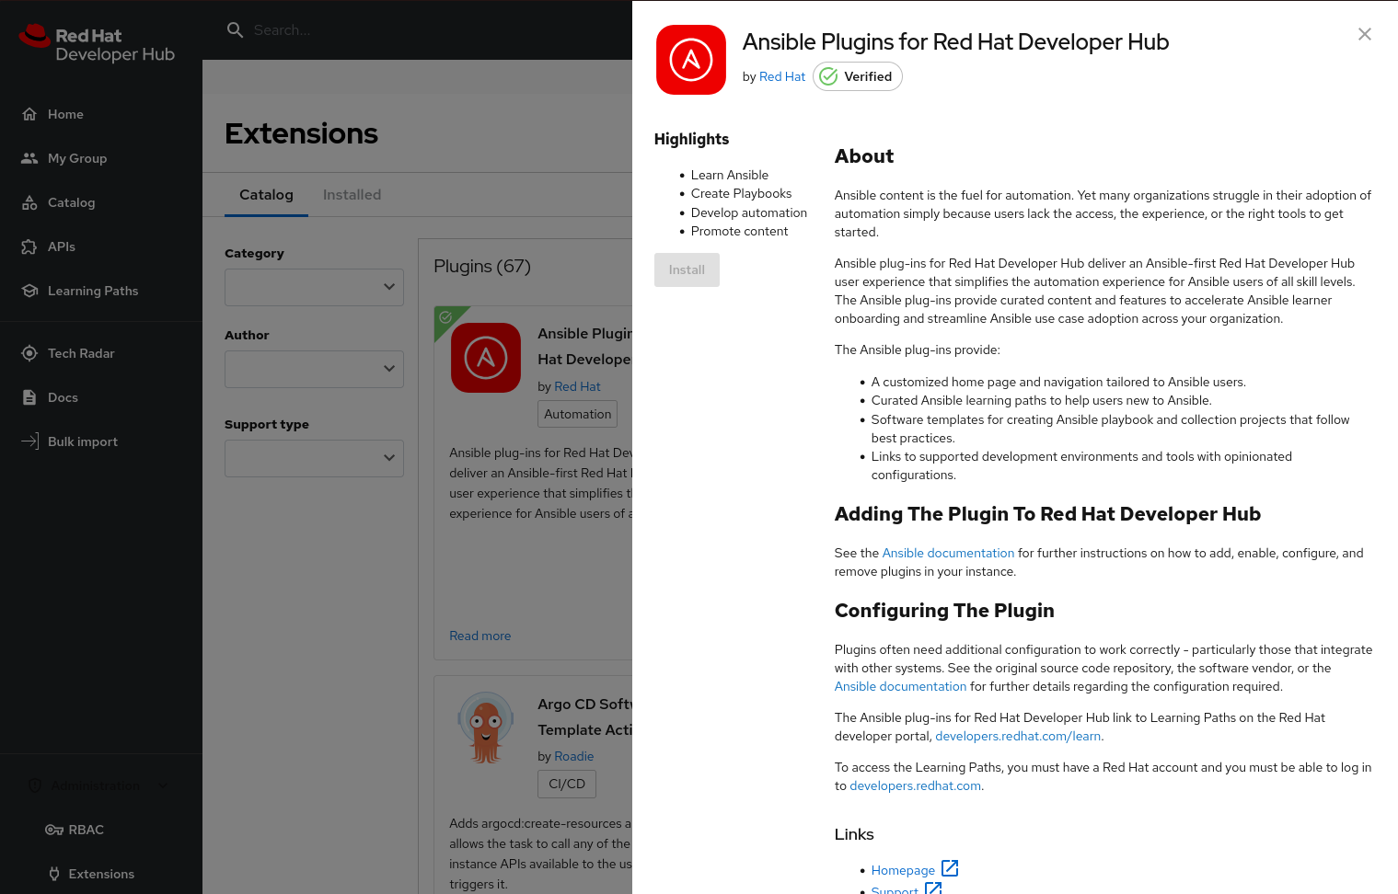Screen dimensions: 1398x894
Task: Collapse the Administration section chevron
Action: click(163, 785)
